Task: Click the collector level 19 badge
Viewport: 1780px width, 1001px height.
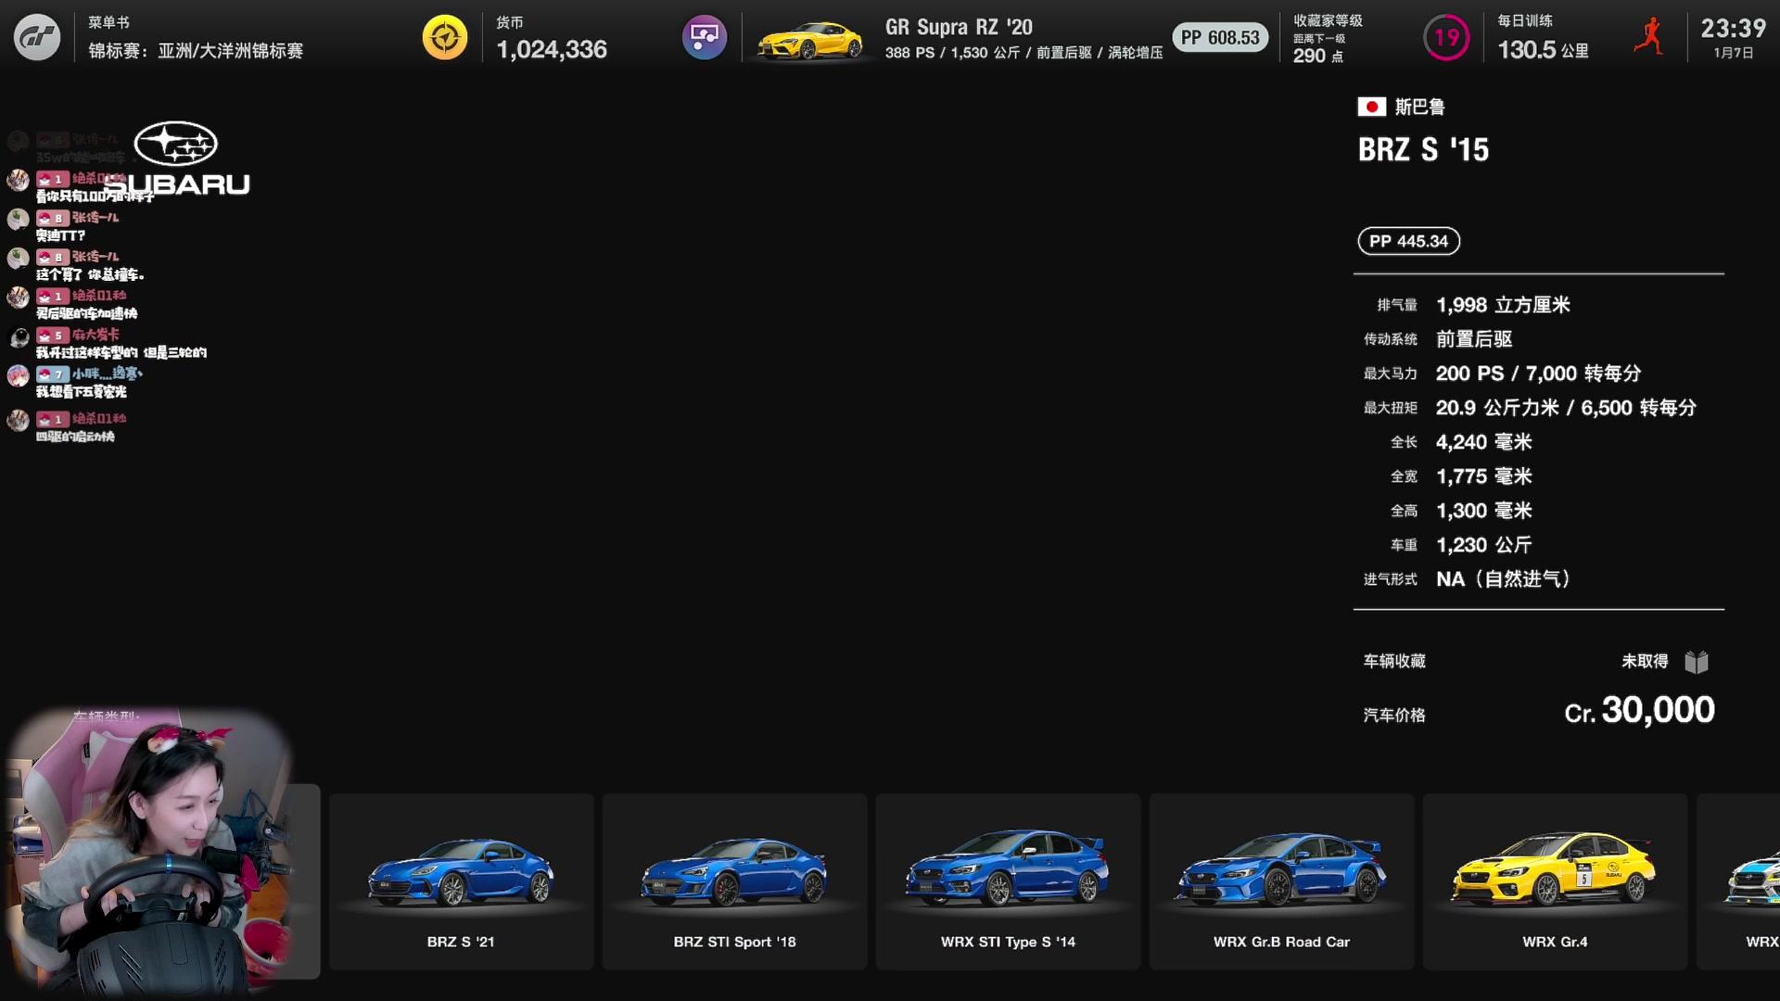Action: [x=1446, y=38]
